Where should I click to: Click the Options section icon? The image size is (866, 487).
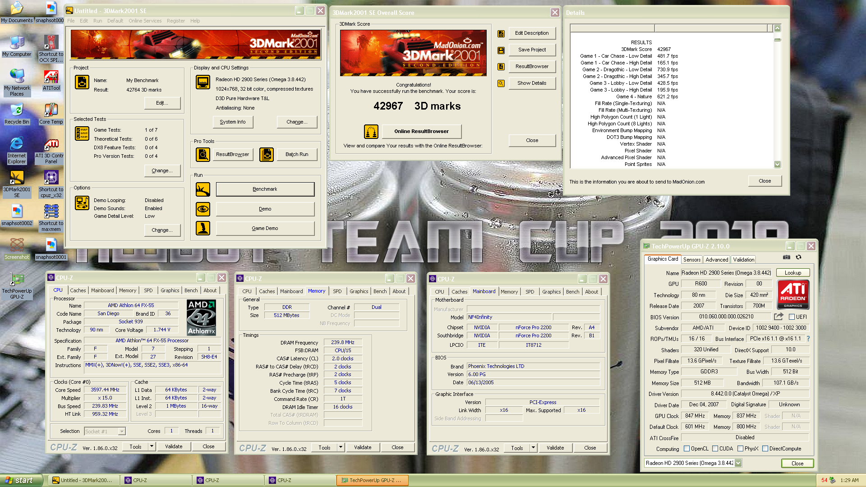click(82, 203)
